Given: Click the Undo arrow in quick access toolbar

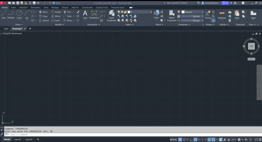Looking at the screenshot, I should click(38, 3).
